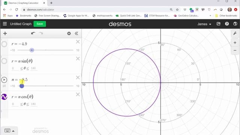This screenshot has width=240, height=135.
Task: Click the r slider knob
Action: (x=31, y=50)
